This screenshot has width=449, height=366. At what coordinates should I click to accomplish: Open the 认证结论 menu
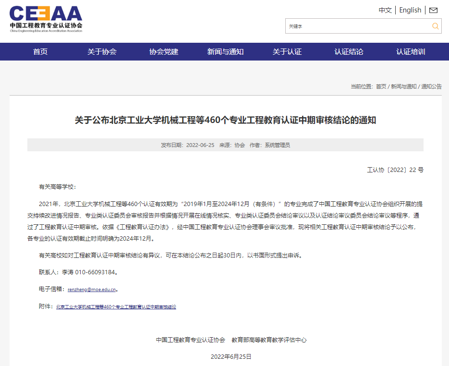pyautogui.click(x=349, y=52)
